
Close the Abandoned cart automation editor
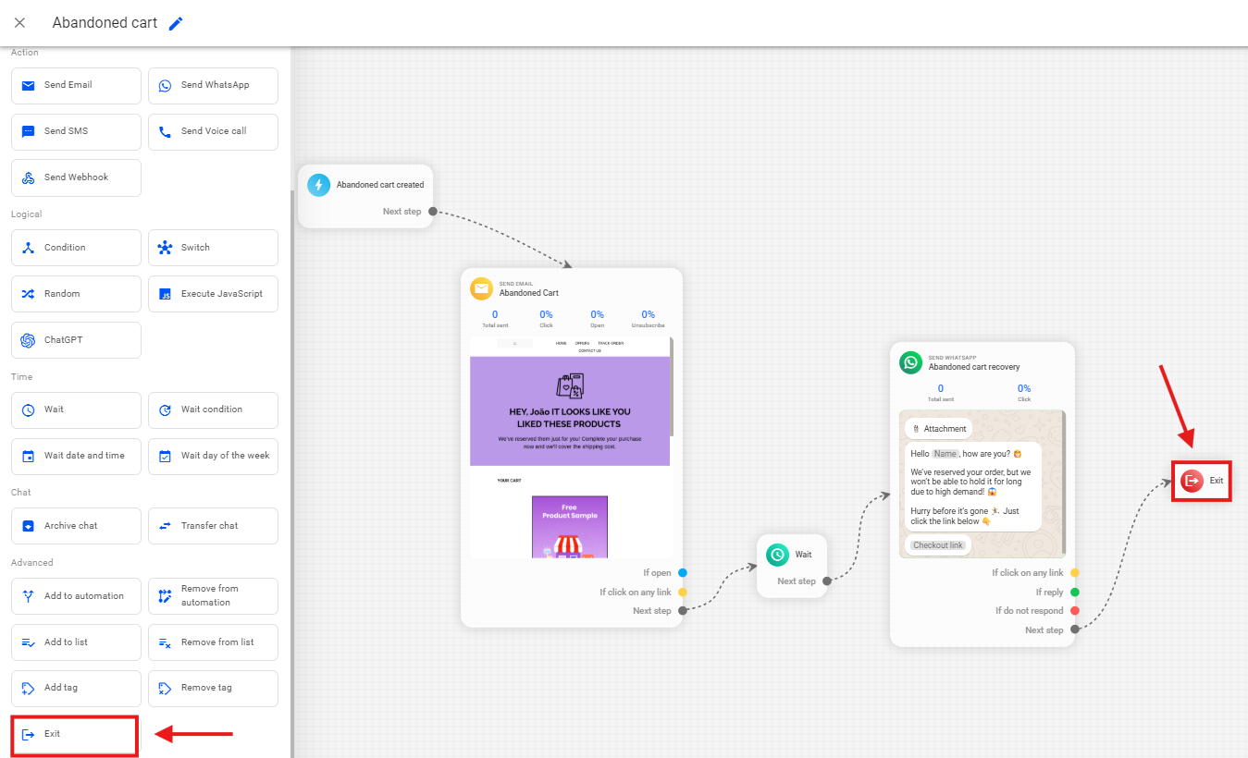(19, 23)
